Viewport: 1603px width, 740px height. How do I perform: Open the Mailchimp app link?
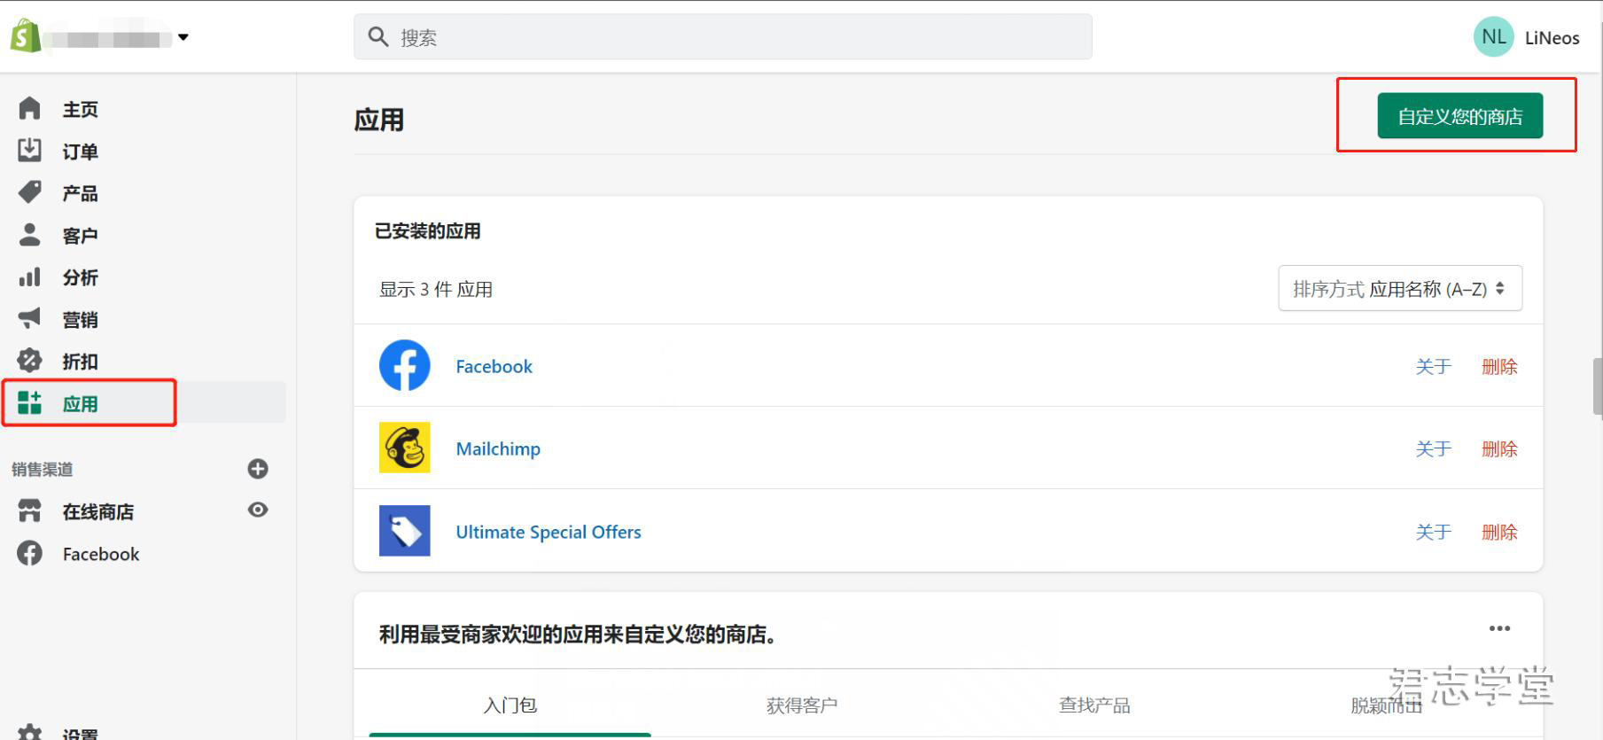click(x=498, y=449)
